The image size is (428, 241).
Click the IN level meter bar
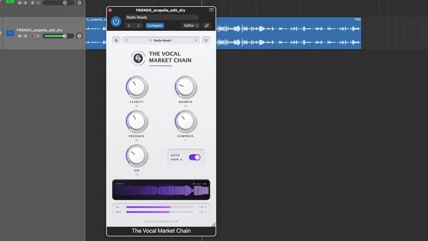(160, 207)
